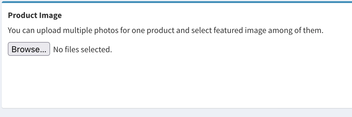Image resolution: width=352 pixels, height=117 pixels.
Task: Open file picker with Browse... button
Action: 29,49
